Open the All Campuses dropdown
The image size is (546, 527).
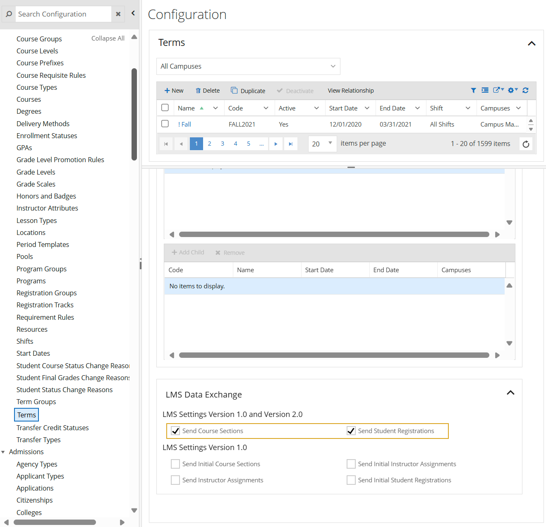point(248,66)
